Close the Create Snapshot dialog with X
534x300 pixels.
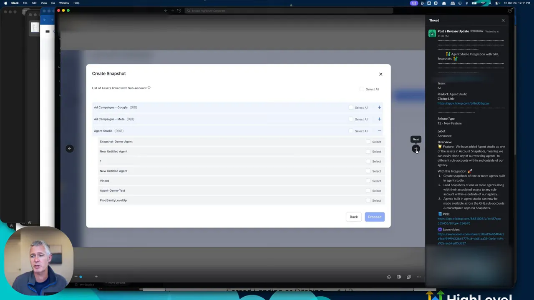point(380,74)
